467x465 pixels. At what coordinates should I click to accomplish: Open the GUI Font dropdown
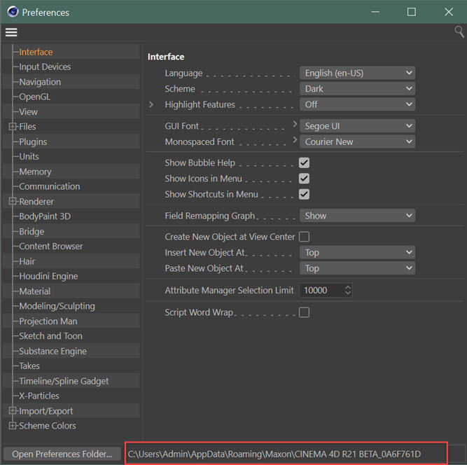357,126
